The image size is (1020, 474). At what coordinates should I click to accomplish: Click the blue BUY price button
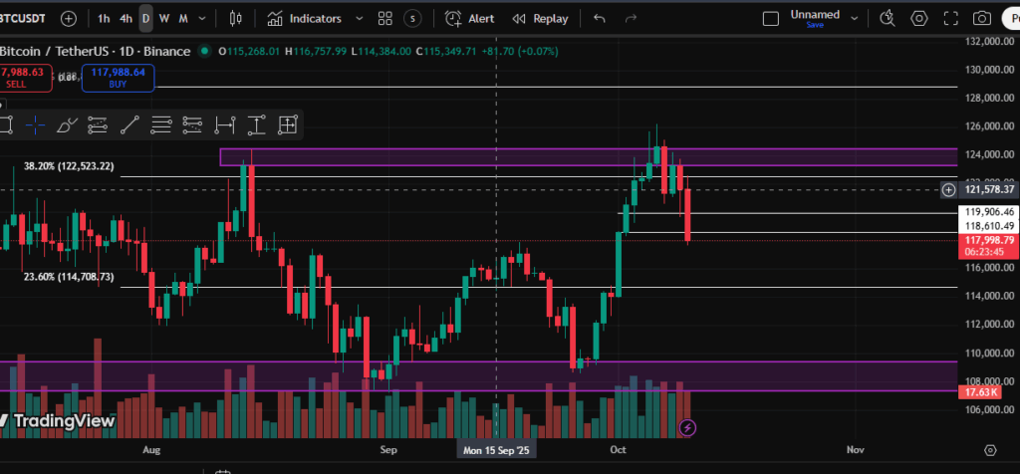118,78
